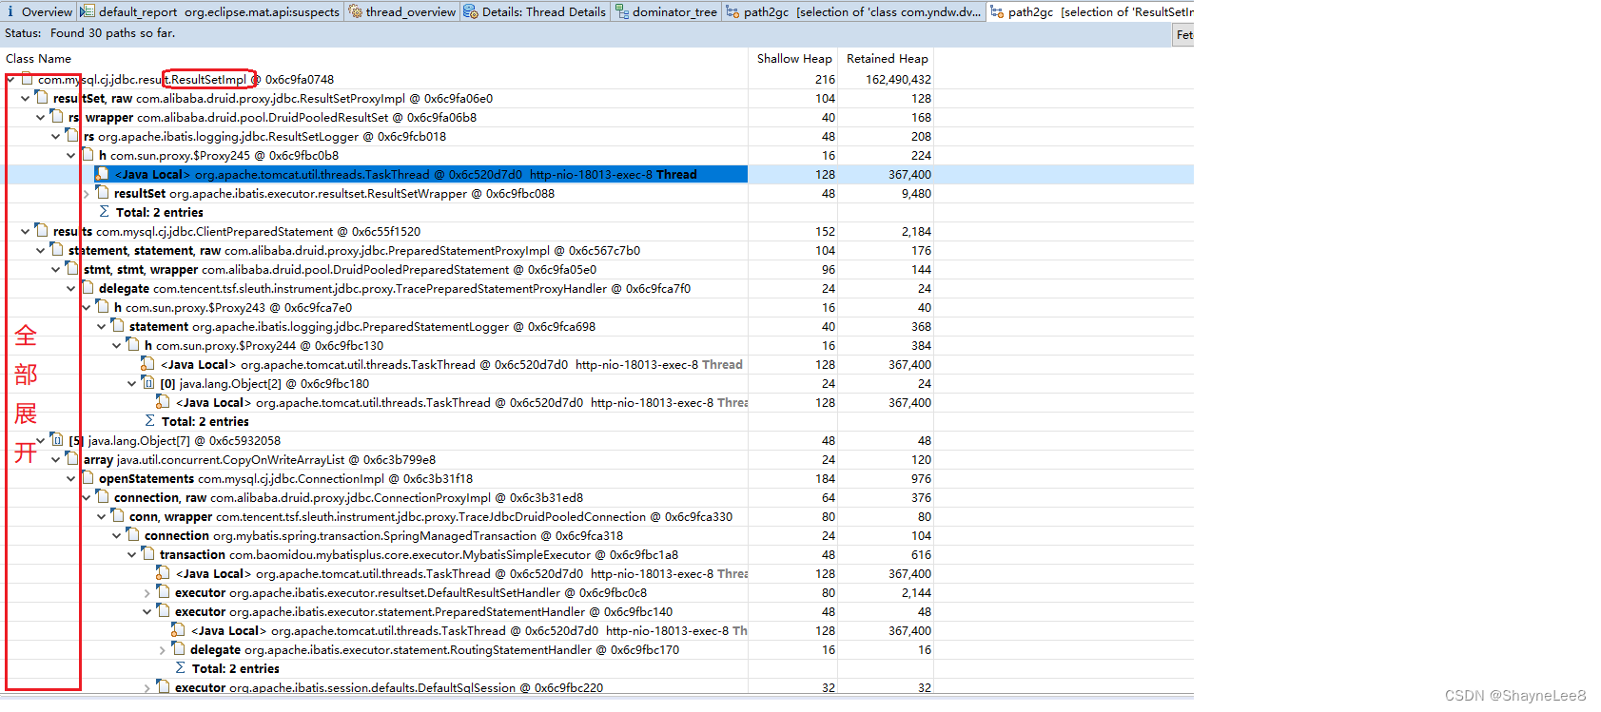Collapse the ResultSetImpl root node
The image size is (1601, 712).
pyautogui.click(x=10, y=79)
